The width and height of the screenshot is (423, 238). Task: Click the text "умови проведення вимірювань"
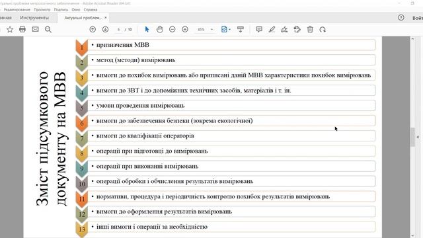click(140, 106)
